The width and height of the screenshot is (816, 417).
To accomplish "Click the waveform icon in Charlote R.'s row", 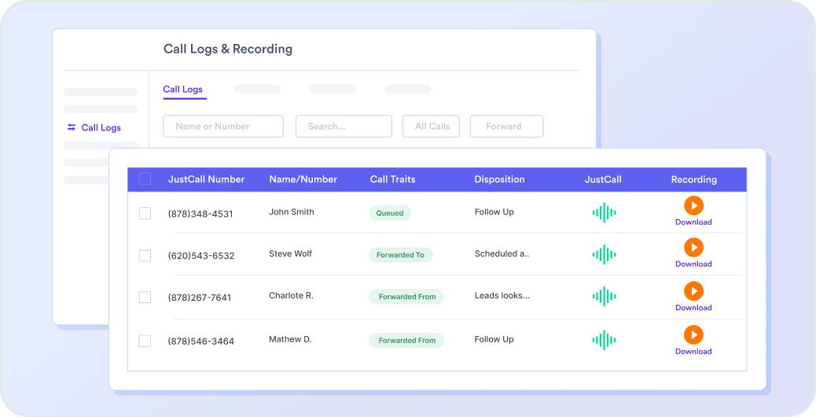I will (603, 296).
